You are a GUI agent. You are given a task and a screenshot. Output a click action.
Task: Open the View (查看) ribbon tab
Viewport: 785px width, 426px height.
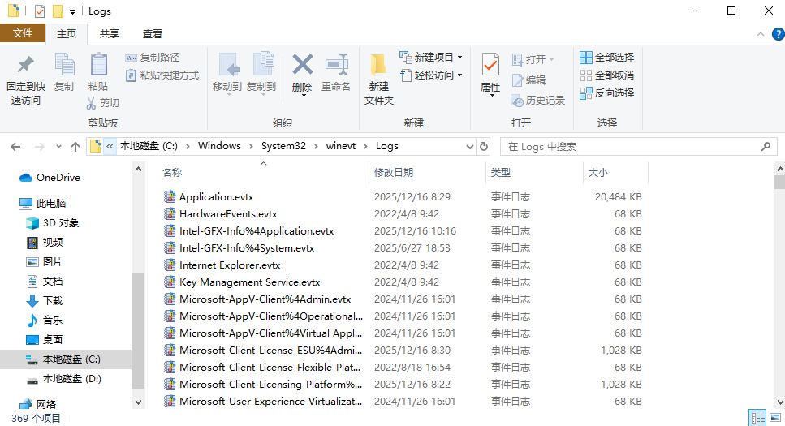click(x=152, y=33)
